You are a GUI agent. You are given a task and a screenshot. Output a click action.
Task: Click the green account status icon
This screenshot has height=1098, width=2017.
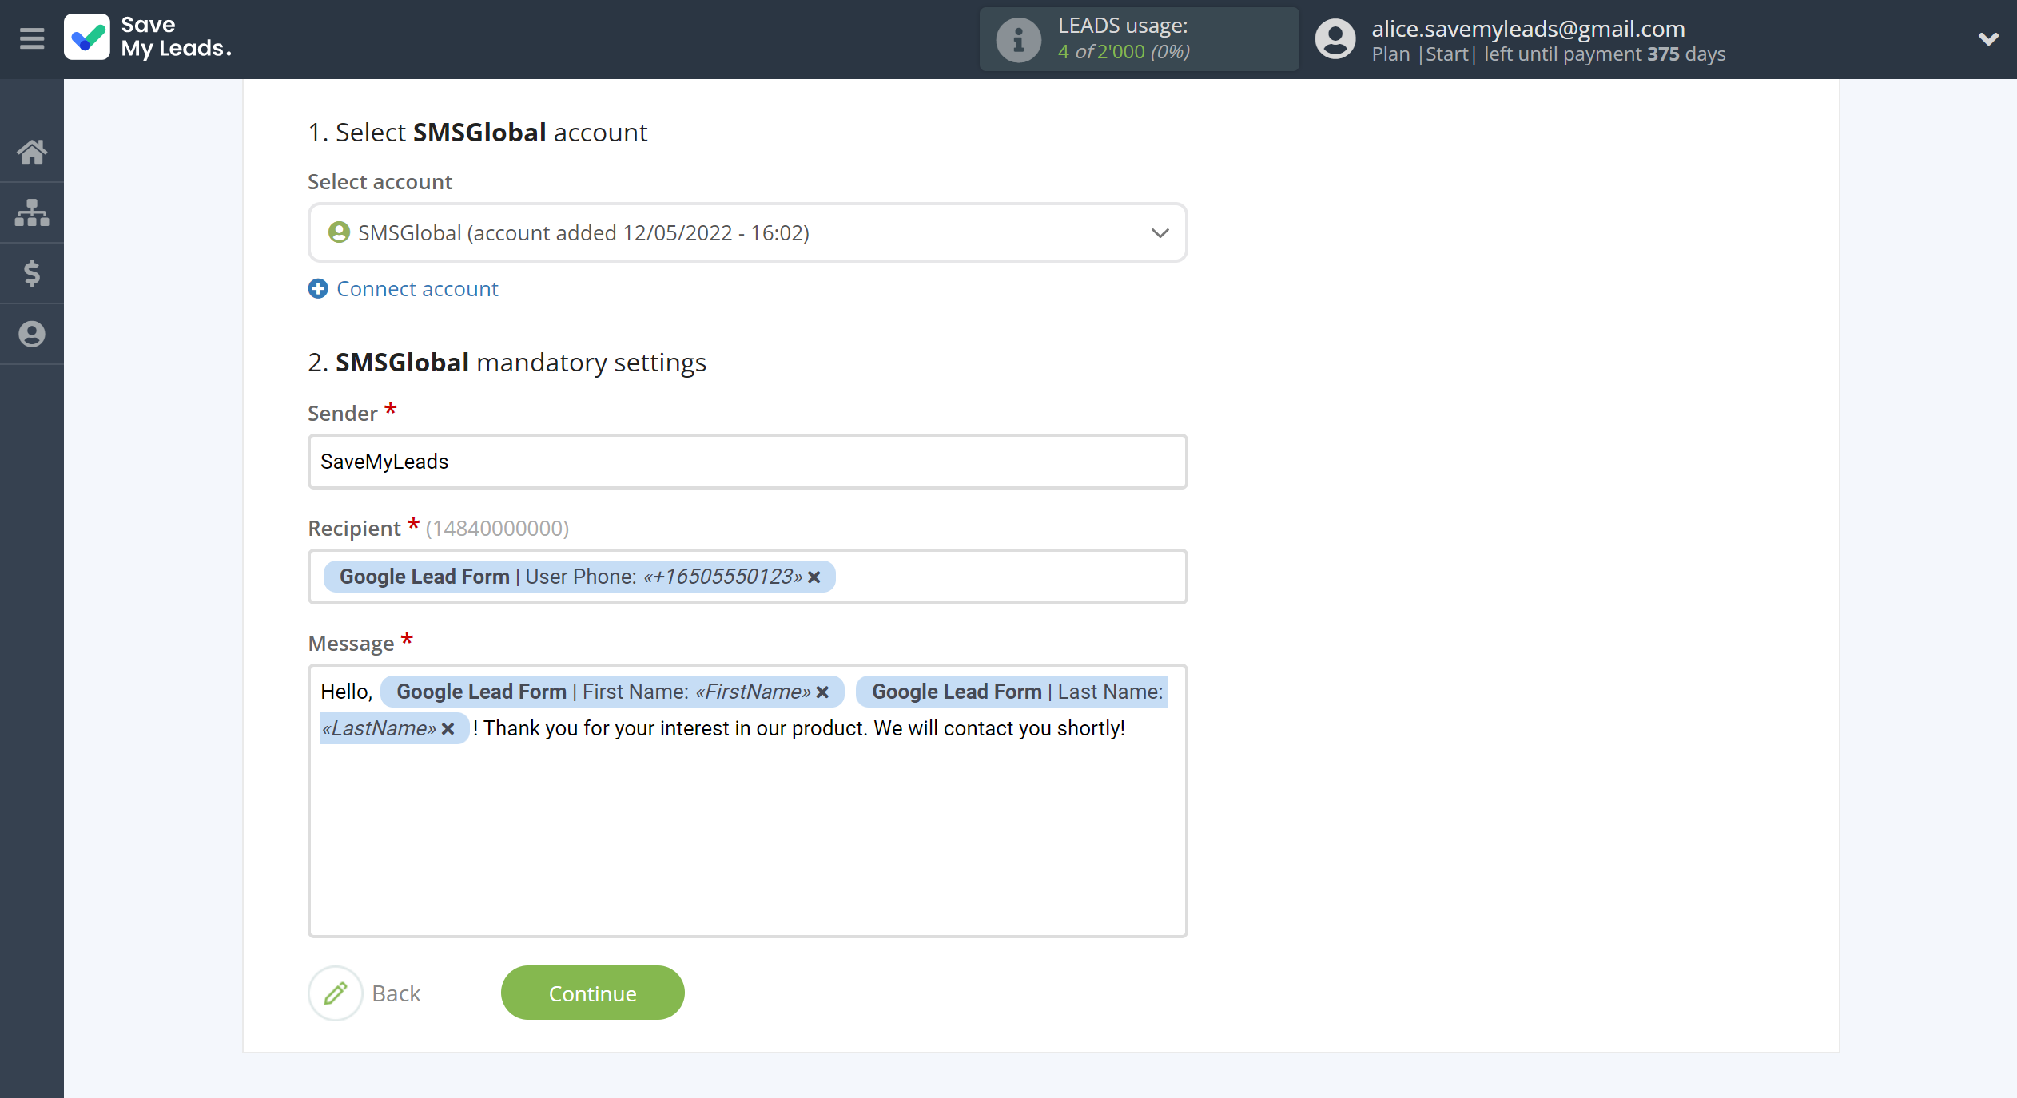click(x=339, y=232)
